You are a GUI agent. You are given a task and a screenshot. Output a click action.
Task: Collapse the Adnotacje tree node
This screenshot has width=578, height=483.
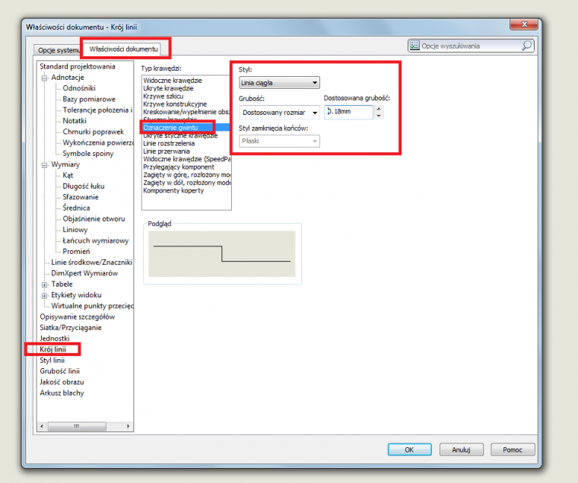pos(44,78)
